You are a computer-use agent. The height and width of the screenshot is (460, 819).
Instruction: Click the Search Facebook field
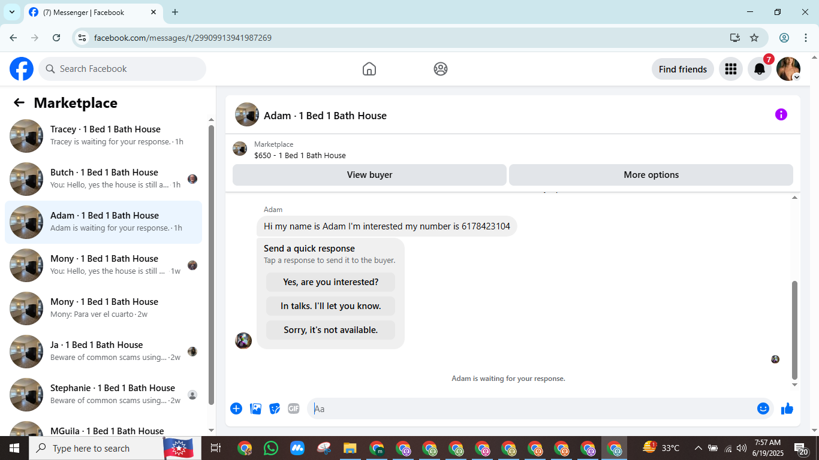(122, 69)
